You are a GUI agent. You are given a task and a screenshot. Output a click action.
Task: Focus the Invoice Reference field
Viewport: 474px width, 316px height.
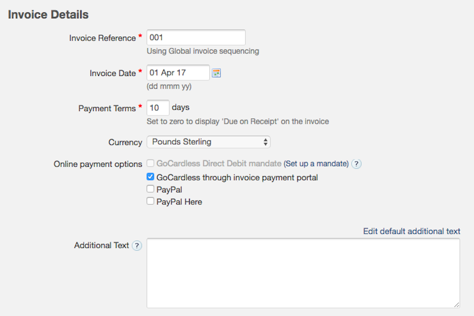[196, 38]
